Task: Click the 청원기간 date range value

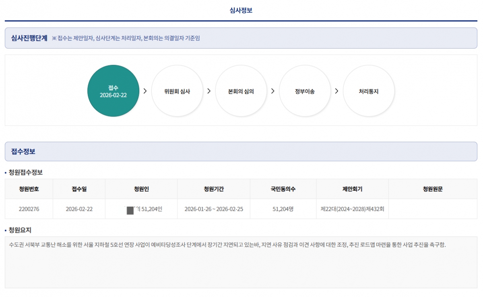Action: 214,209
